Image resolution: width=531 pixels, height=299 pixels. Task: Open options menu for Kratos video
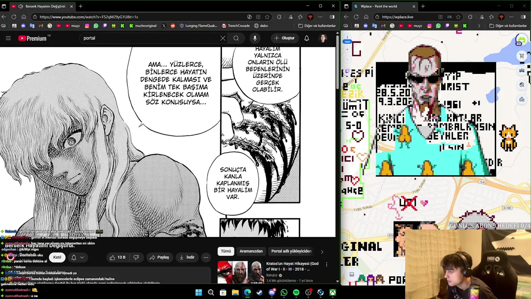(x=326, y=264)
